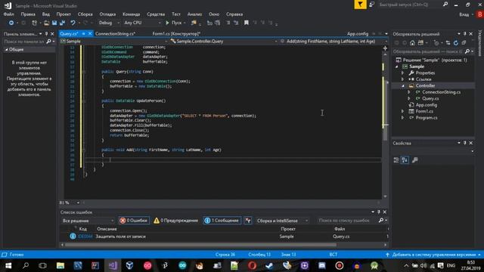Toggle the 0 Ошибок errors filter
The height and width of the screenshot is (272, 484).
click(134, 221)
